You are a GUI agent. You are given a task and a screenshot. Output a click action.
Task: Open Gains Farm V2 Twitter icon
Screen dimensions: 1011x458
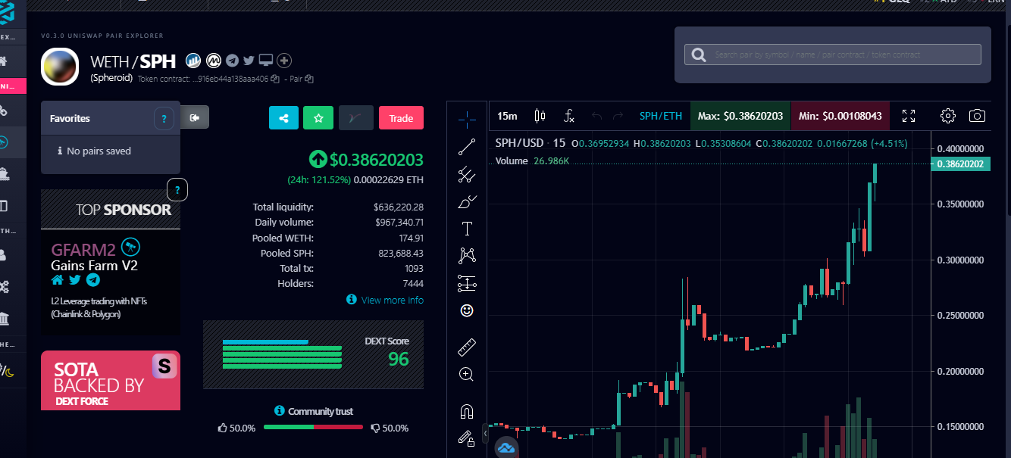pyautogui.click(x=75, y=280)
